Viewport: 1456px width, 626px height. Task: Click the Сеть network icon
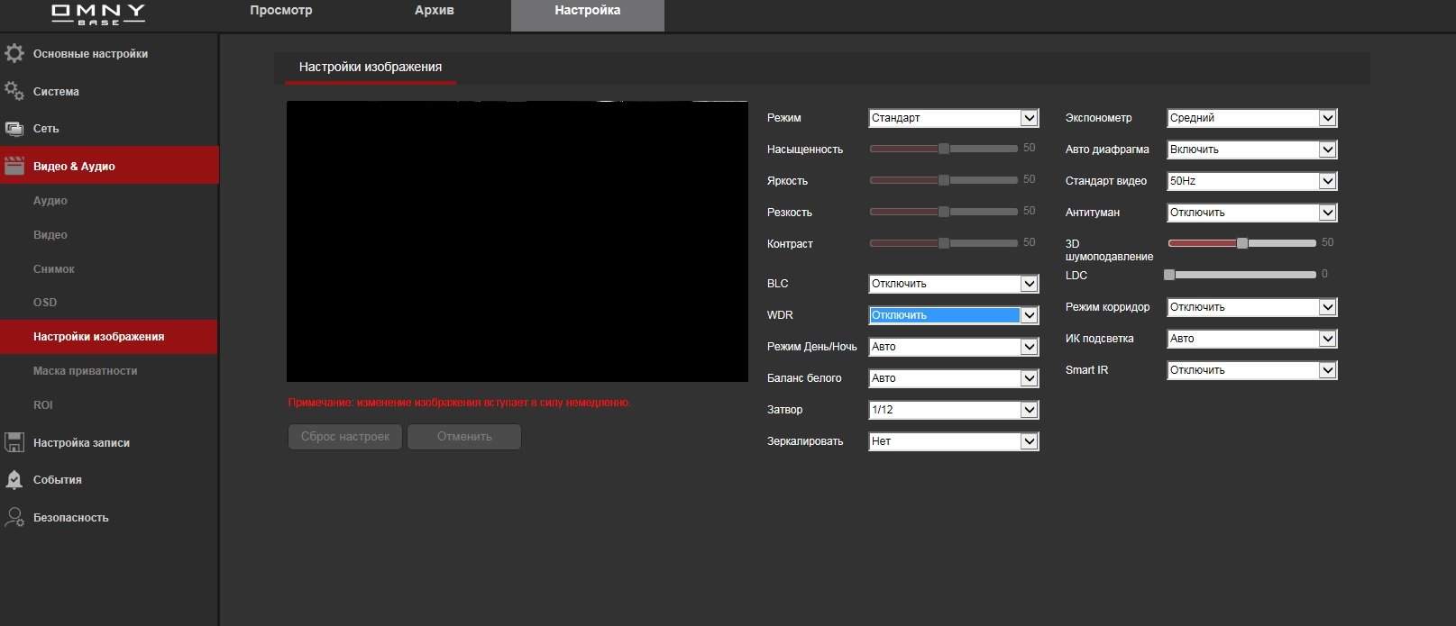pos(14,129)
